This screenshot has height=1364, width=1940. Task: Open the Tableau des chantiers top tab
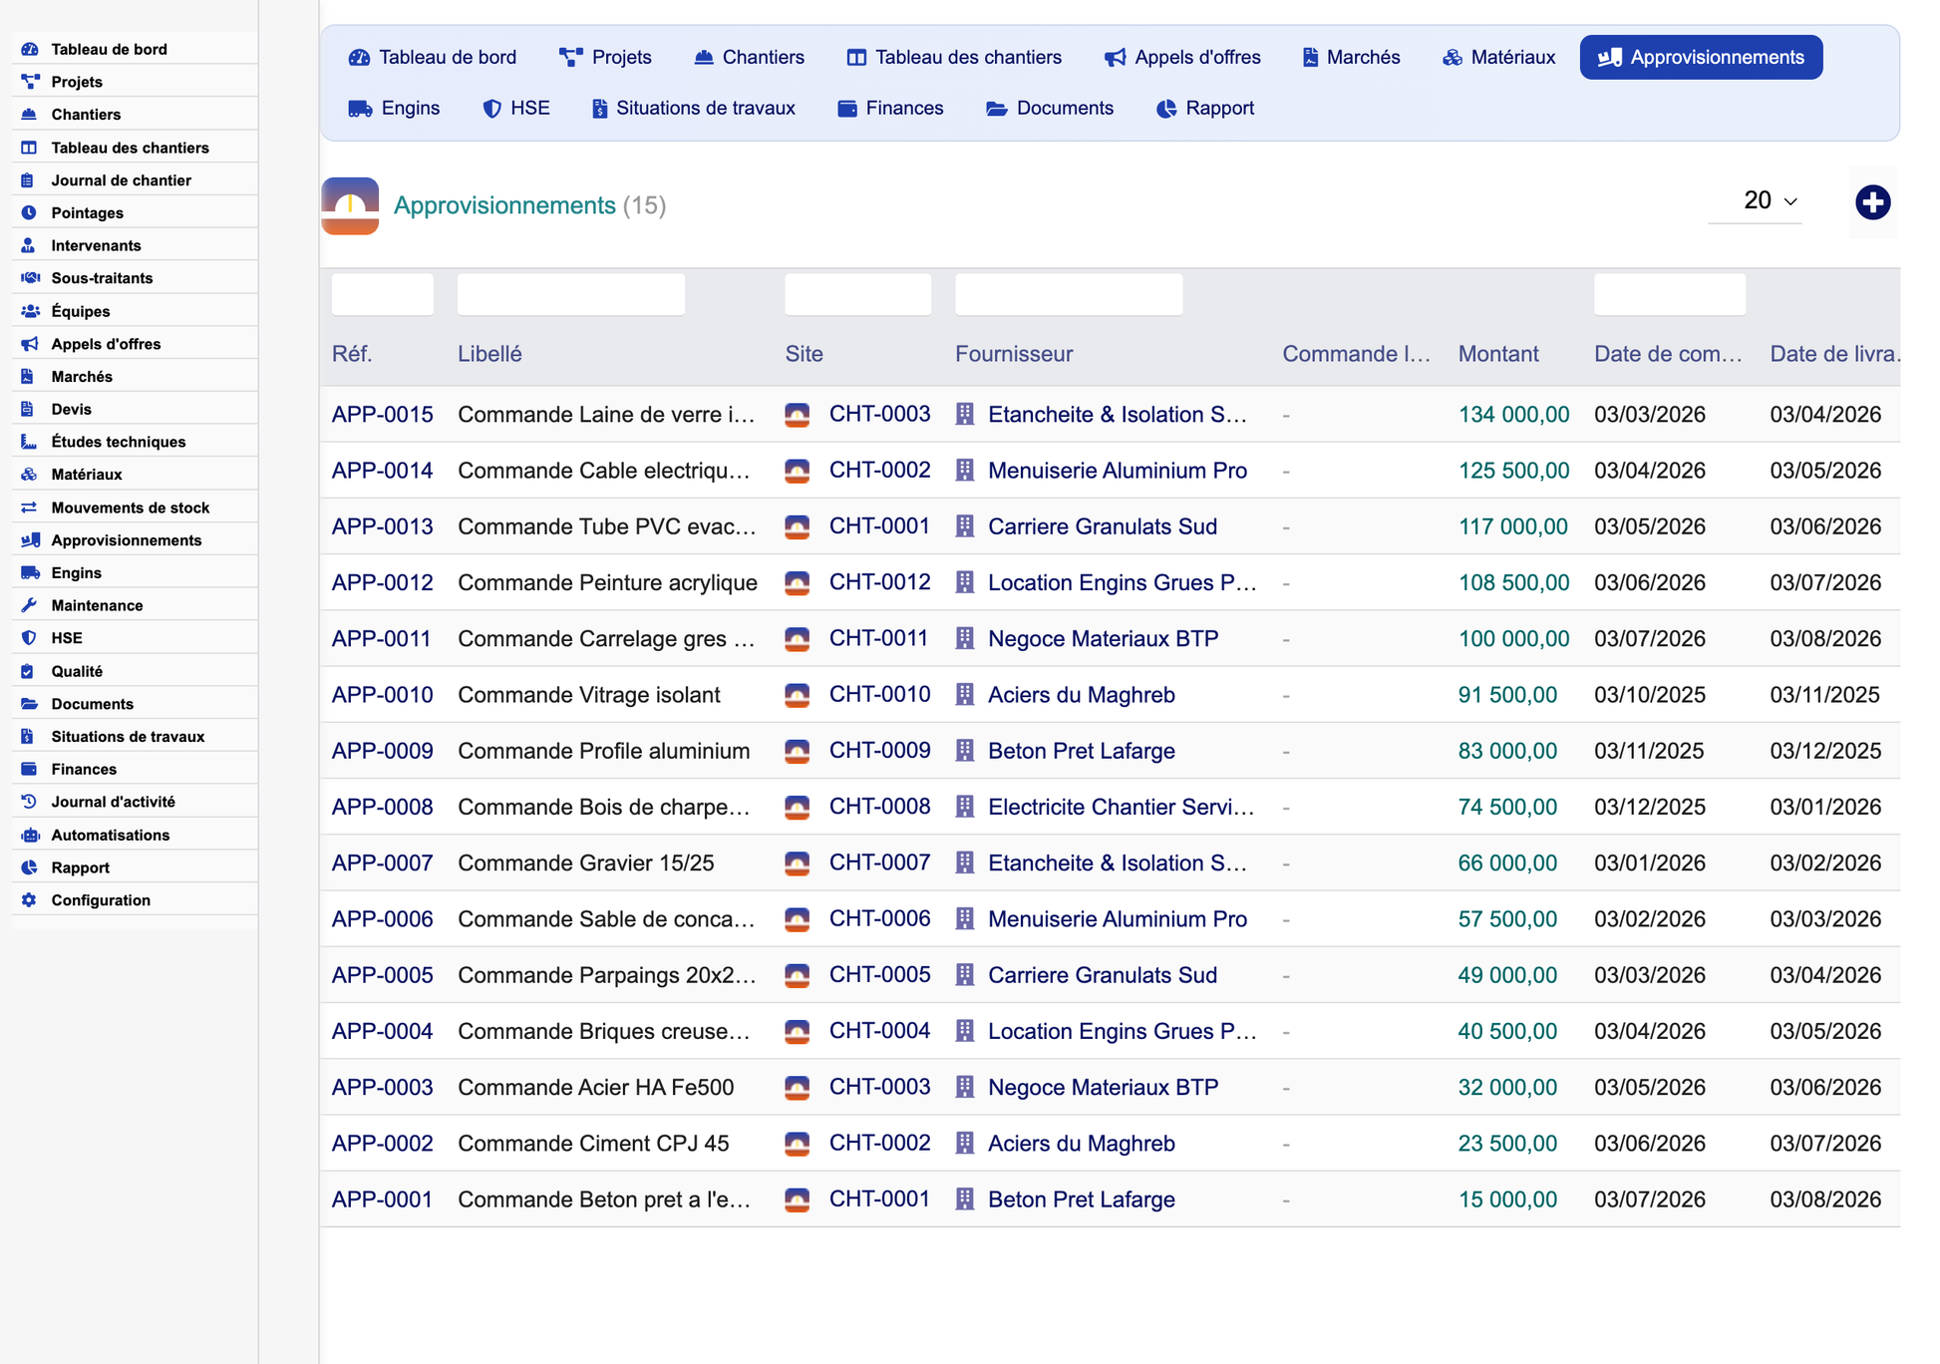954,58
